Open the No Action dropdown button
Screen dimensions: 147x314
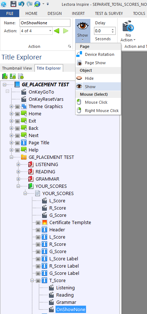point(128,31)
